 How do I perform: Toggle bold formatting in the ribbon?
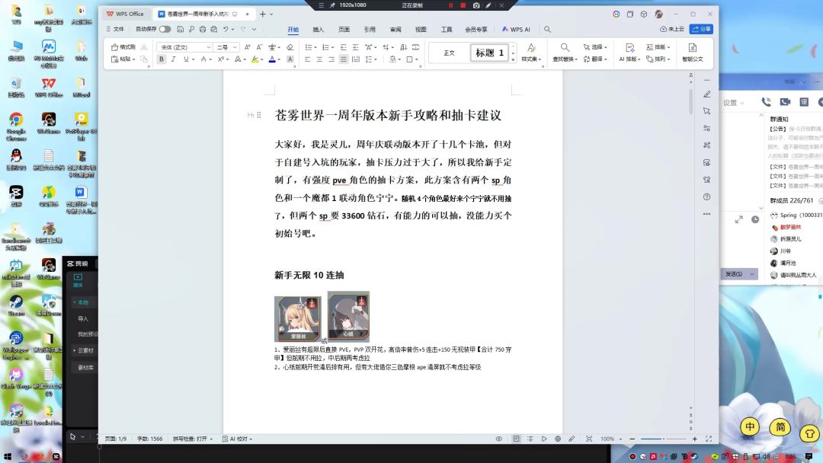[162, 59]
